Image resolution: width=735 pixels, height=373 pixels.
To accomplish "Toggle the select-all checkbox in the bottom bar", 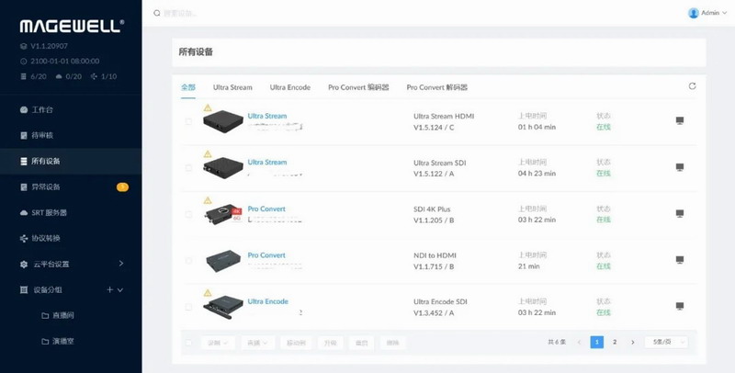I will pos(189,343).
